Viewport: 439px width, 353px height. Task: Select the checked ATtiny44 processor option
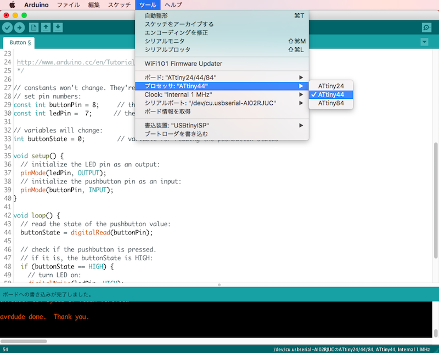331,94
